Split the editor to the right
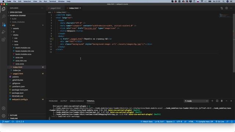 click(x=227, y=8)
